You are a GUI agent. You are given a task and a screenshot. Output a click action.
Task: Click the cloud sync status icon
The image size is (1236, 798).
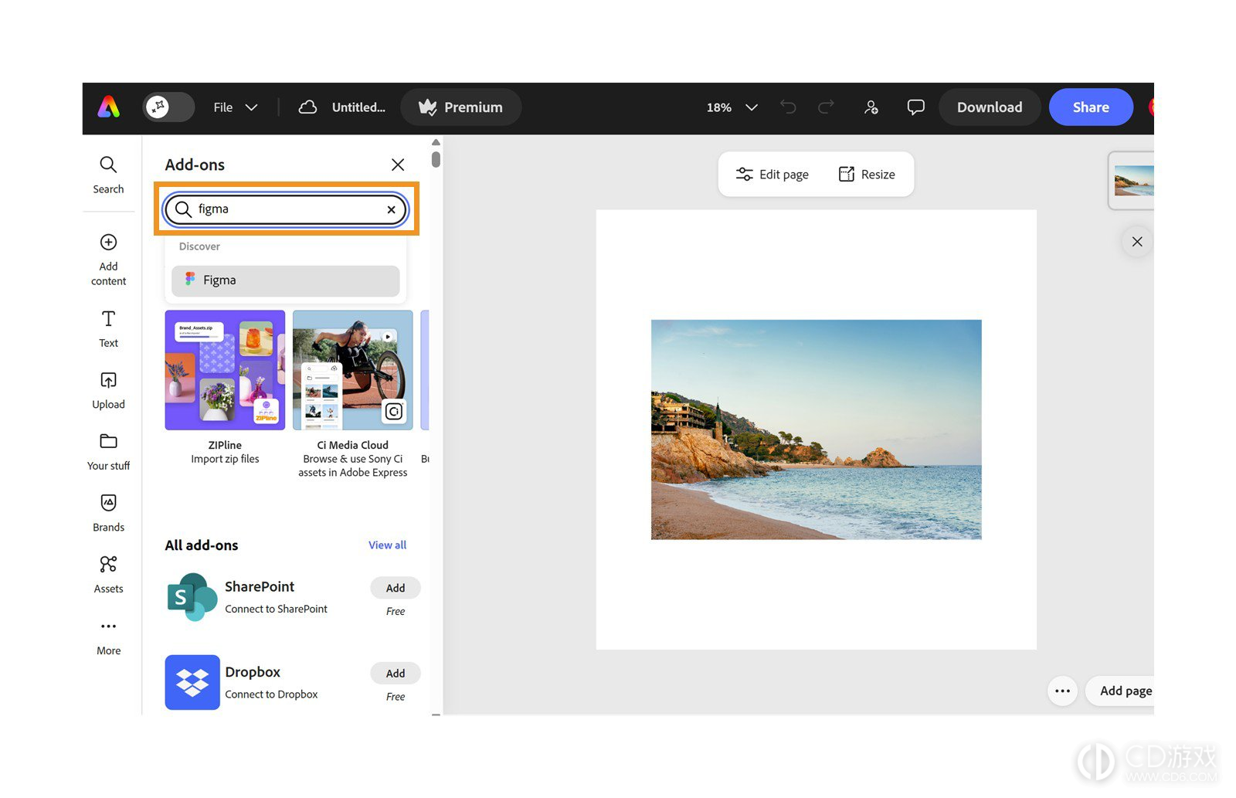pyautogui.click(x=307, y=107)
